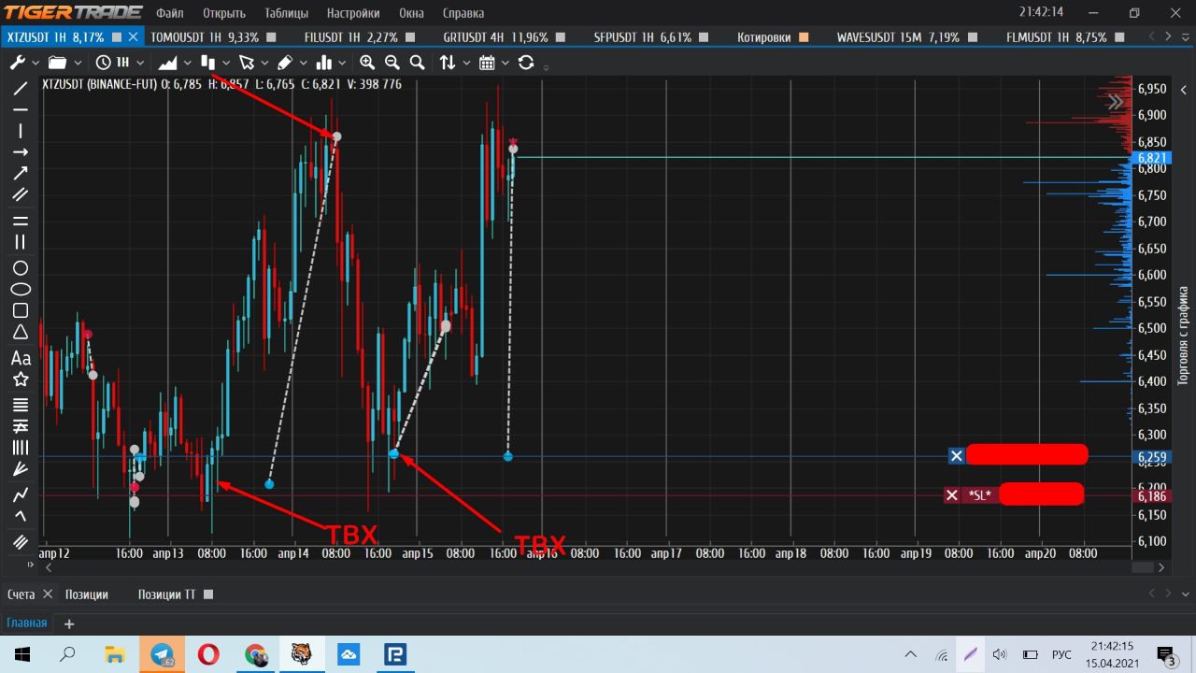The height and width of the screenshot is (673, 1196).
Task: Select the two vertical lines tool
Action: (21, 242)
